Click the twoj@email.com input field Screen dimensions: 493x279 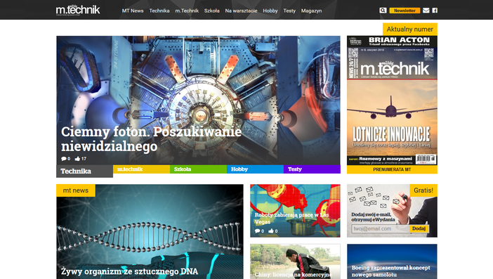point(381,228)
